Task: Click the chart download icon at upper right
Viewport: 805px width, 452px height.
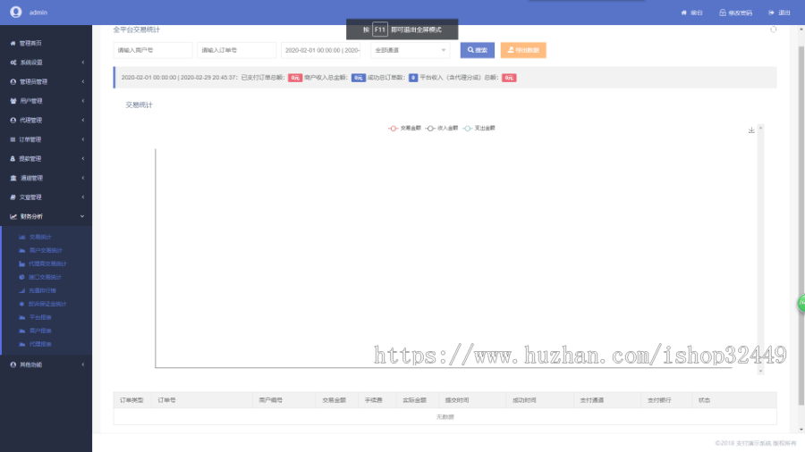Action: 751,130
